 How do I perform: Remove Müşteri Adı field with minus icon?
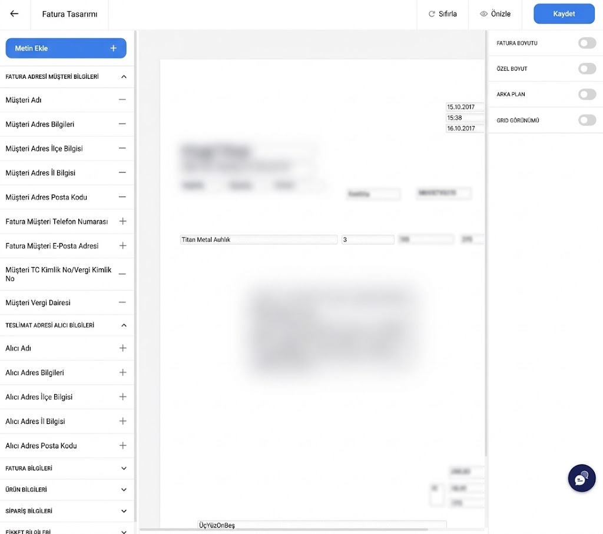click(122, 99)
